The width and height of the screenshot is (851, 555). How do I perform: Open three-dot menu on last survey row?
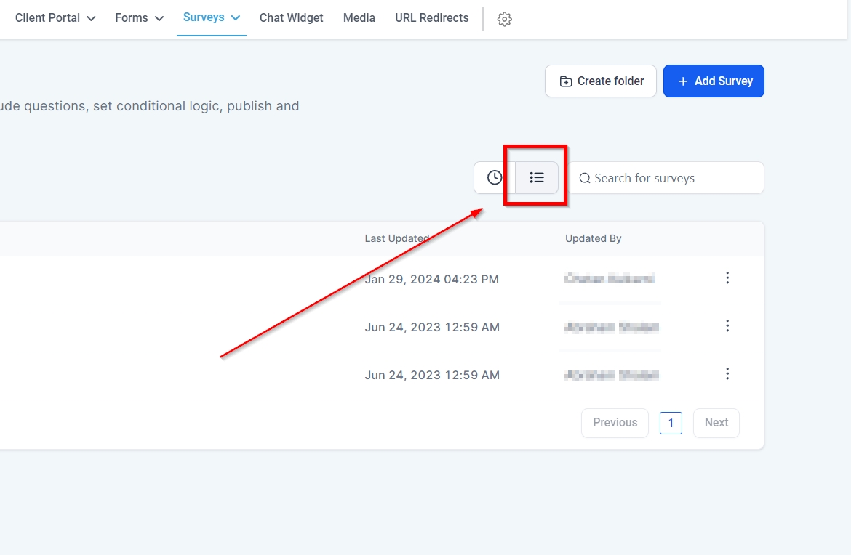(727, 374)
